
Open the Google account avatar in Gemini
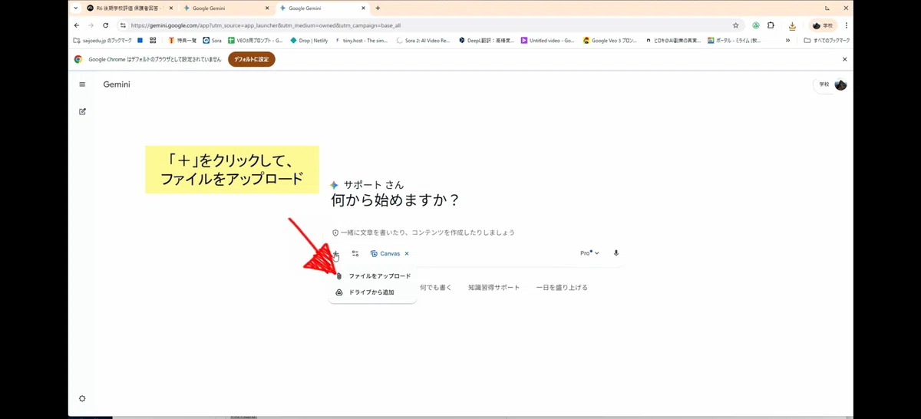840,84
